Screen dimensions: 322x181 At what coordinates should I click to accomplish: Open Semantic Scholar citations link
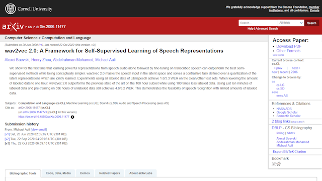(x=288, y=116)
